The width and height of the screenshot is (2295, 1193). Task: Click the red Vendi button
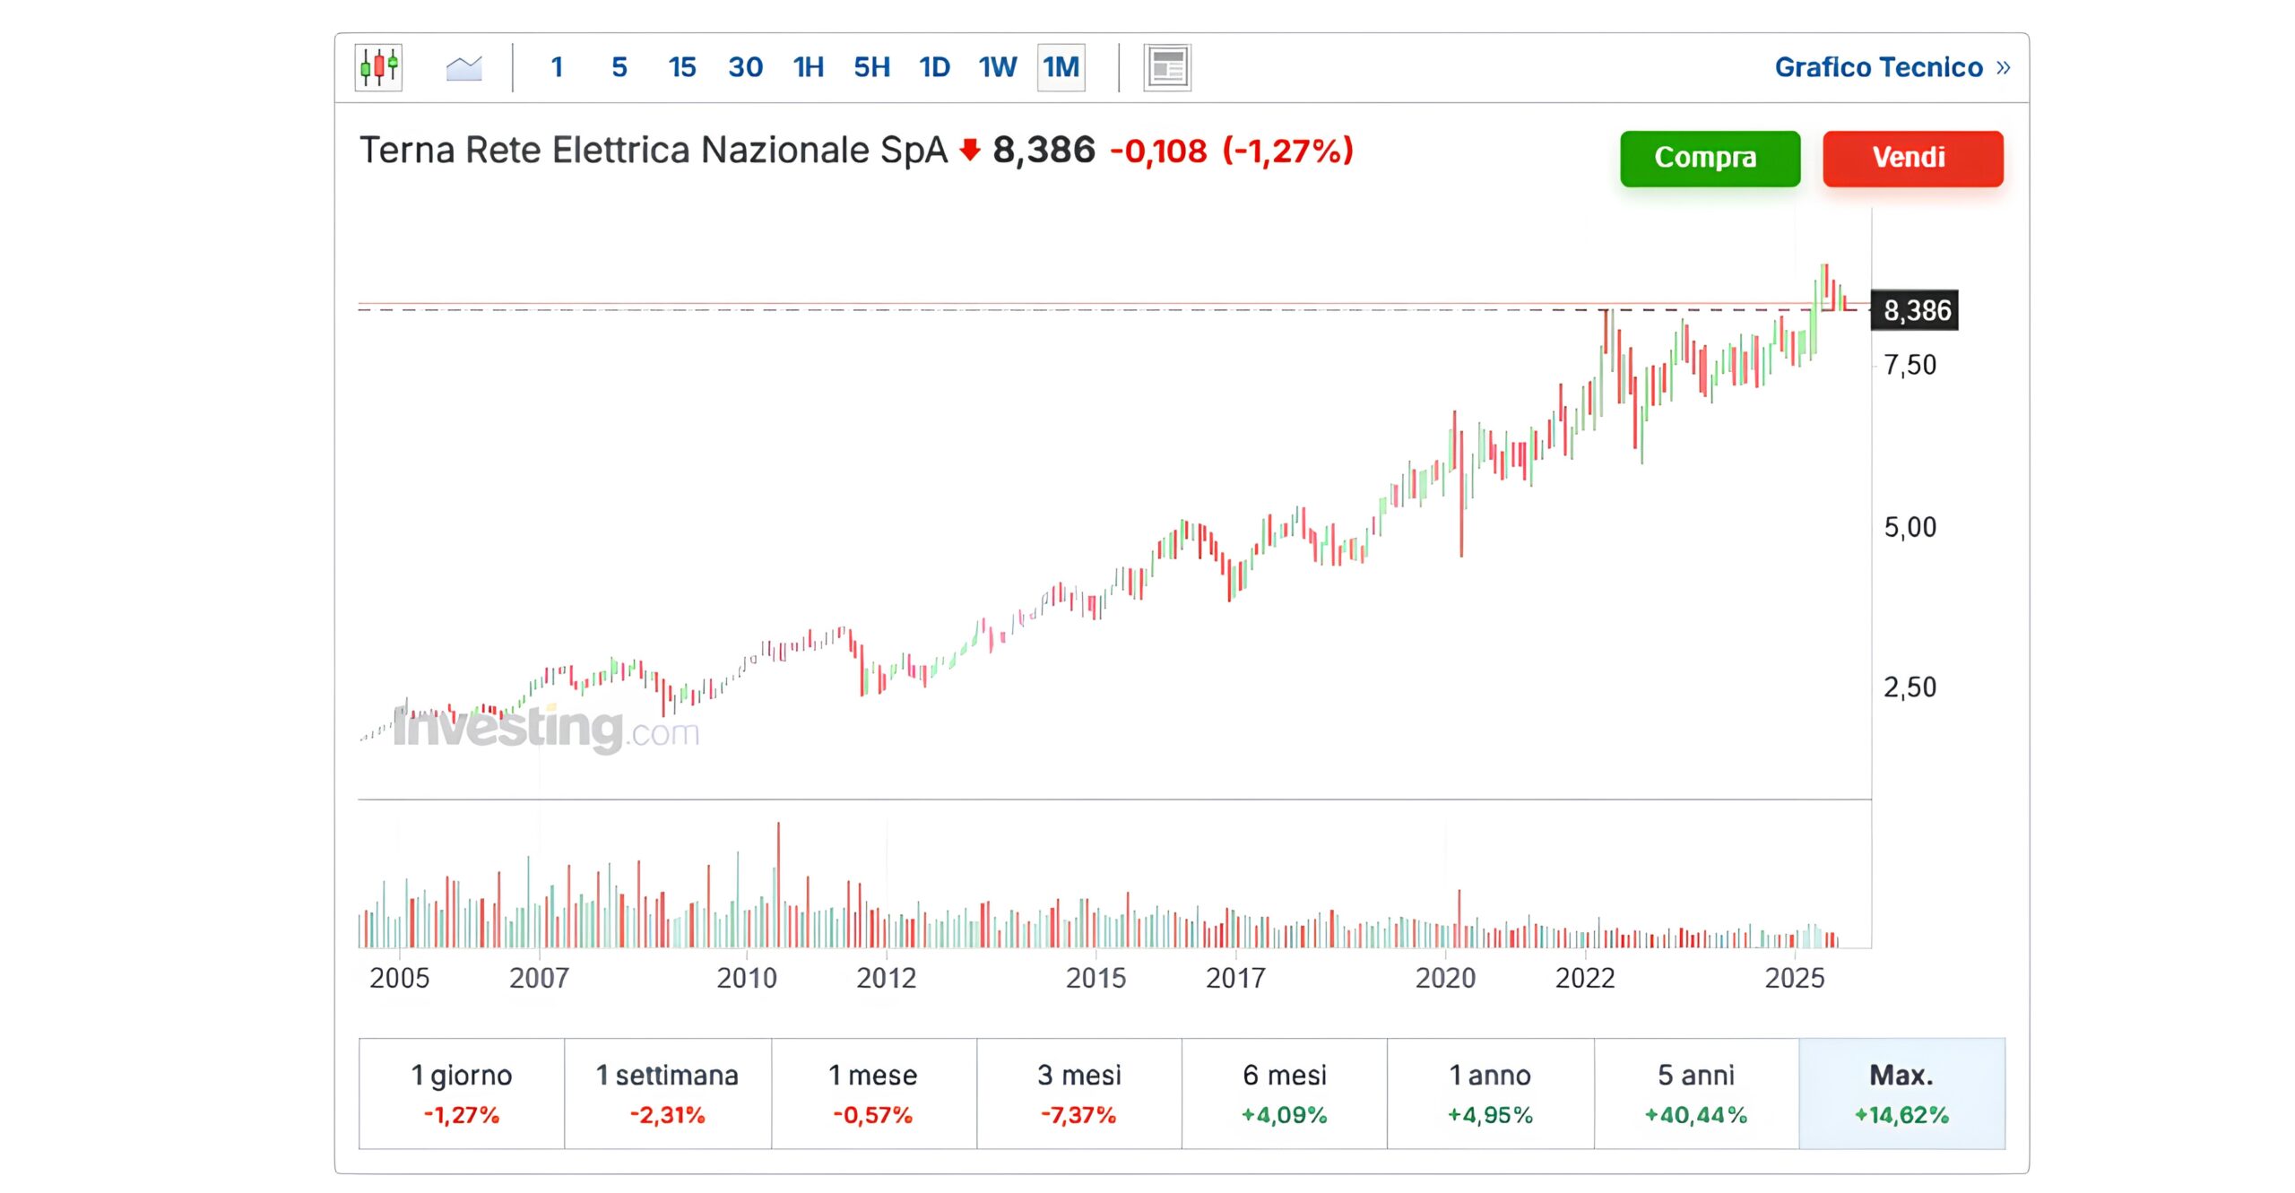coord(1912,158)
